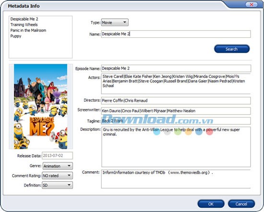The width and height of the screenshot is (264, 212).
Task: Click the Despicable Me 2 poster thumbnail
Action: point(41,106)
